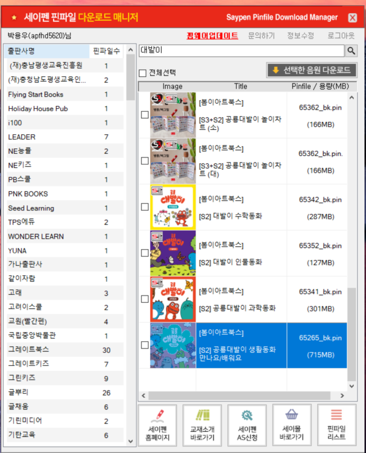Check the box for 공룡대발이 놀이차트 (소)

click(145, 115)
